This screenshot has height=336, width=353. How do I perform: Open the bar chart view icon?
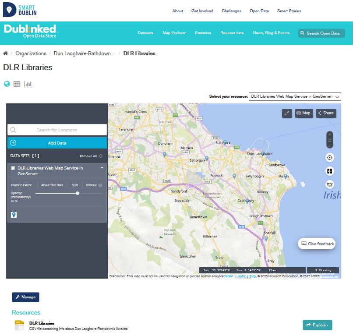click(x=28, y=84)
